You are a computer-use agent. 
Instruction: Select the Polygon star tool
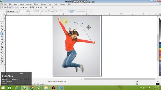pos(2,44)
